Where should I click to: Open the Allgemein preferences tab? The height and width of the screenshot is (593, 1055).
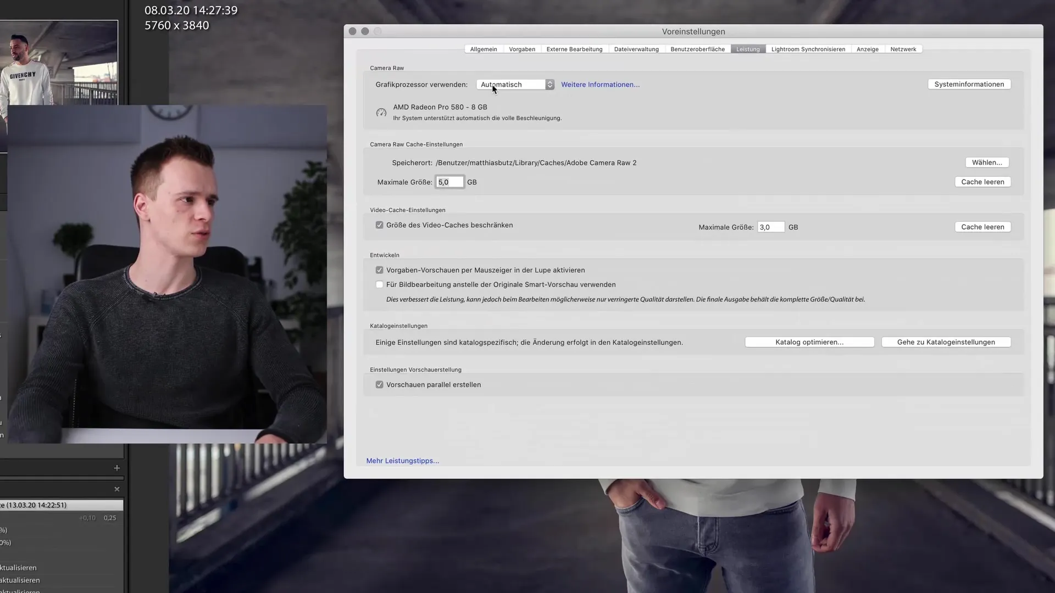pyautogui.click(x=484, y=49)
